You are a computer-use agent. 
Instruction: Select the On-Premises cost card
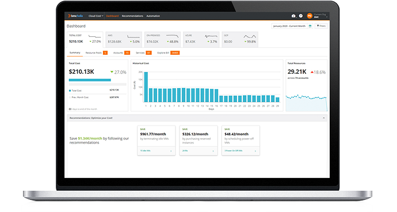pos(163,39)
